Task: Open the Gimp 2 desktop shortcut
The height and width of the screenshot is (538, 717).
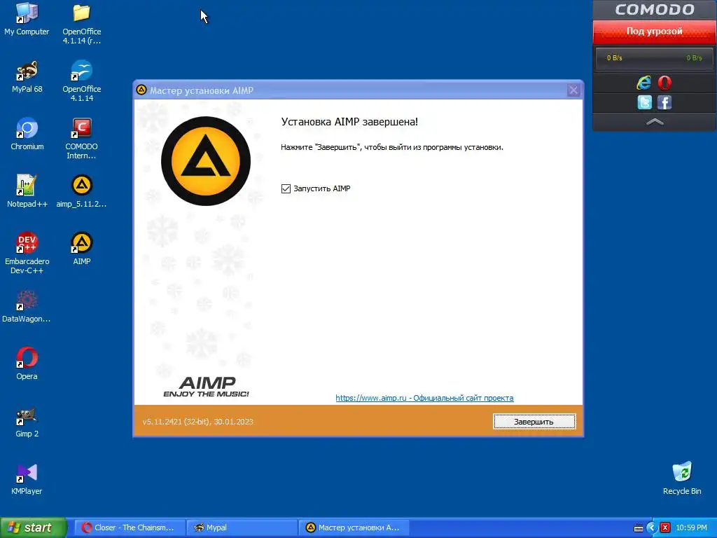Action: [x=27, y=422]
